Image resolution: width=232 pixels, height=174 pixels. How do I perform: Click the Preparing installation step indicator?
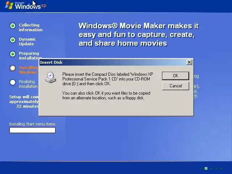(13, 54)
